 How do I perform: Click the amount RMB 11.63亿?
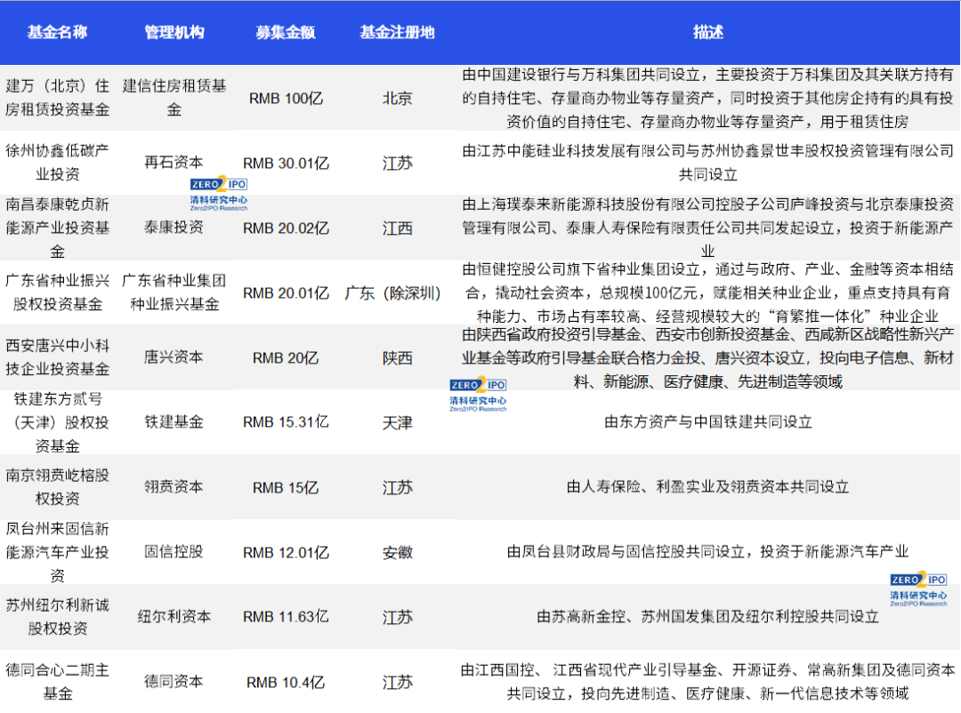pos(286,617)
